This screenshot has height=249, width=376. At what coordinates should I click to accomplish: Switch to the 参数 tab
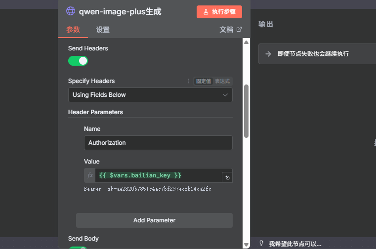pyautogui.click(x=73, y=30)
